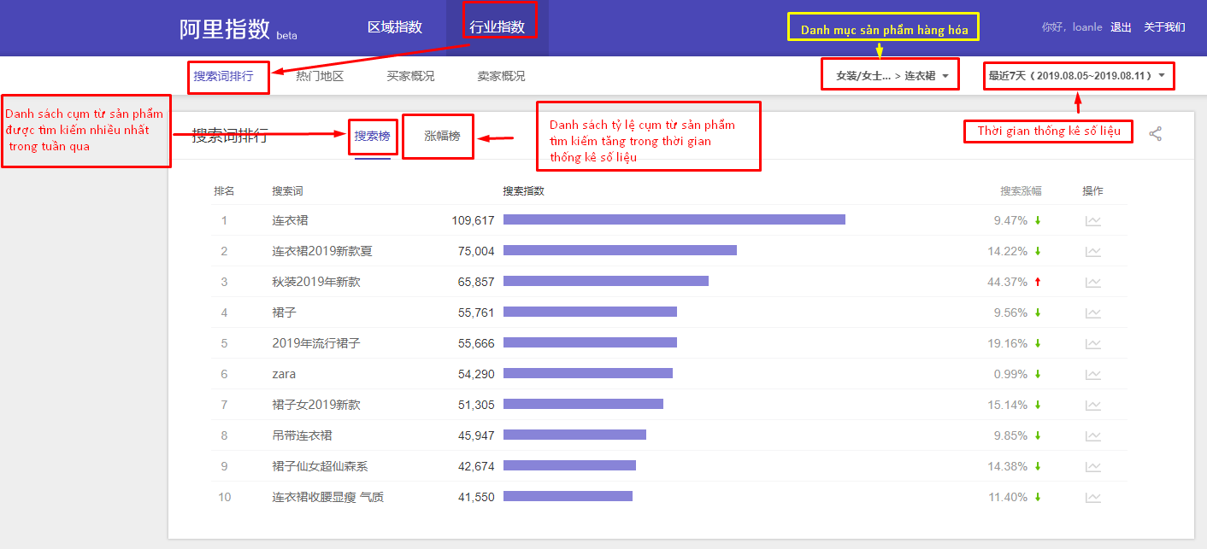Open trend chart icon for 裙子仙女超仙森系 row
Viewport: 1207px width, 549px height.
pyautogui.click(x=1092, y=467)
